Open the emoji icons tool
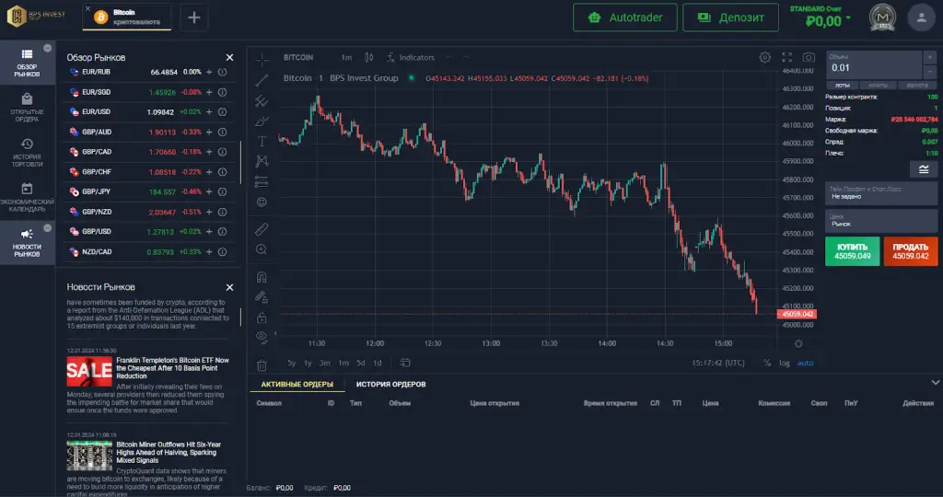Screen dimensions: 943x497 tap(262, 202)
